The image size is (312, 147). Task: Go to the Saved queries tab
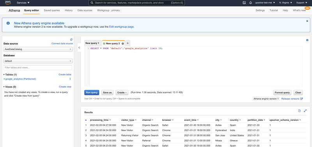52,10
